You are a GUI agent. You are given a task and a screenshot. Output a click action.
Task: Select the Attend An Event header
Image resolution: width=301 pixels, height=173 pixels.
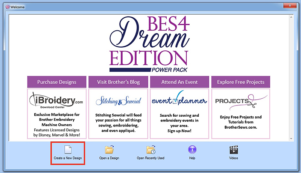179,82
